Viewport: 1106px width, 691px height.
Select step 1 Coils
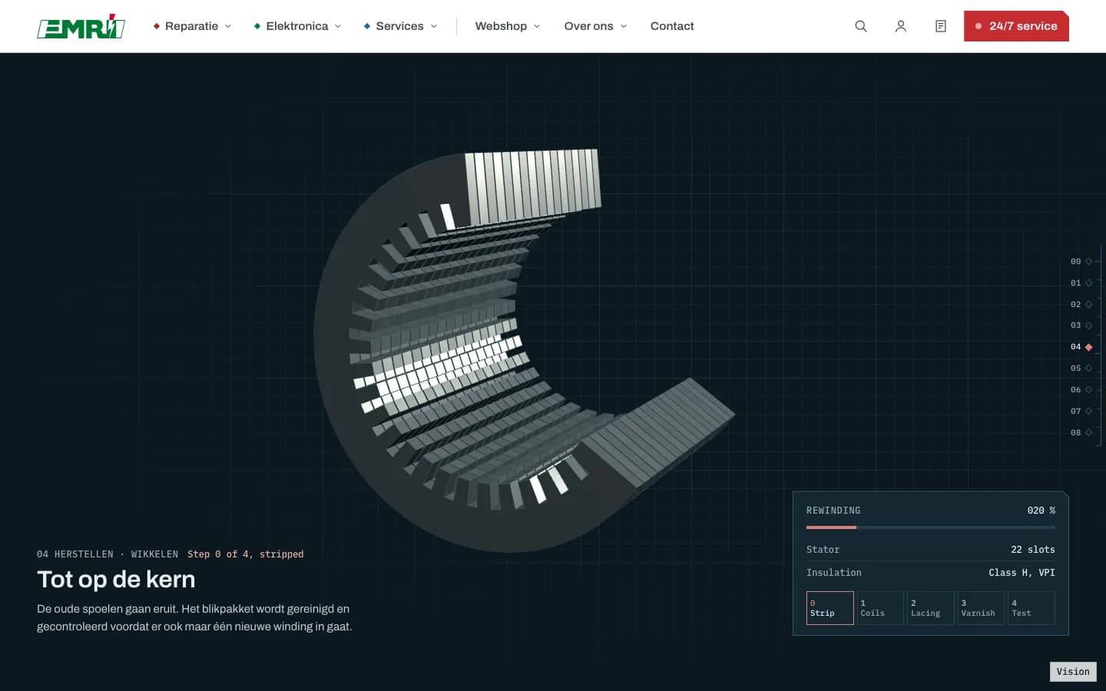(x=880, y=608)
